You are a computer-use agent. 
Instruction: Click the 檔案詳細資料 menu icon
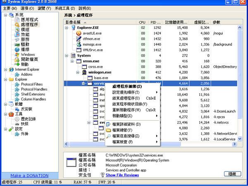click(108, 124)
